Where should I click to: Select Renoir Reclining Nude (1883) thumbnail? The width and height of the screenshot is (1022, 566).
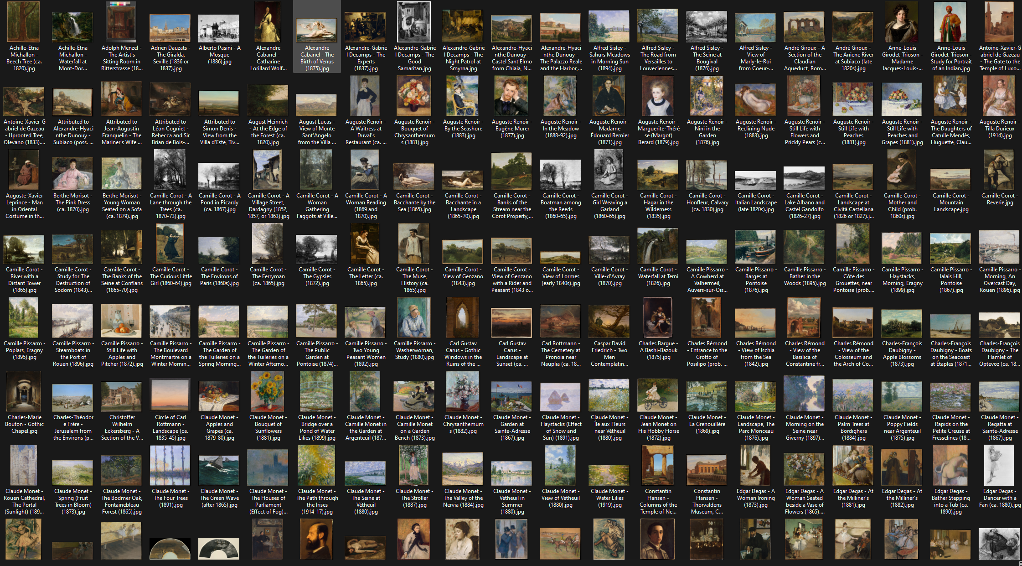click(x=756, y=100)
